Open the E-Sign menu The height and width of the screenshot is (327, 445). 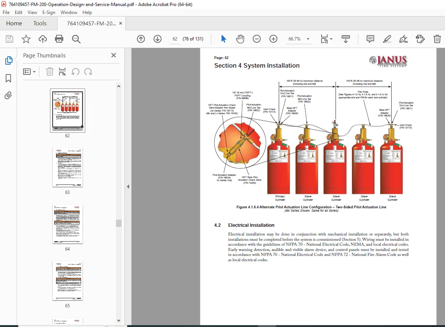(48, 12)
